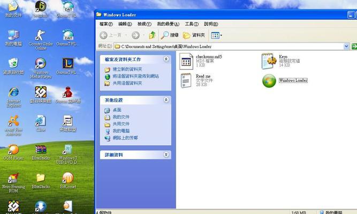Viewport: 357px width, 214px height.
Task: Click 共用這個資料夾 link
Action: tap(127, 83)
